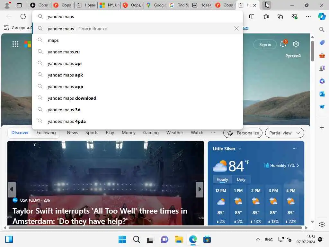
Task: Open Microsoft Store from taskbar
Action: (207, 239)
